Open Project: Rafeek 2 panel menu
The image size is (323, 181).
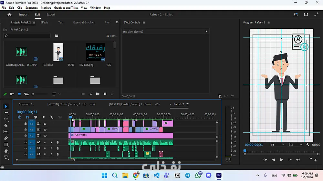point(34,23)
